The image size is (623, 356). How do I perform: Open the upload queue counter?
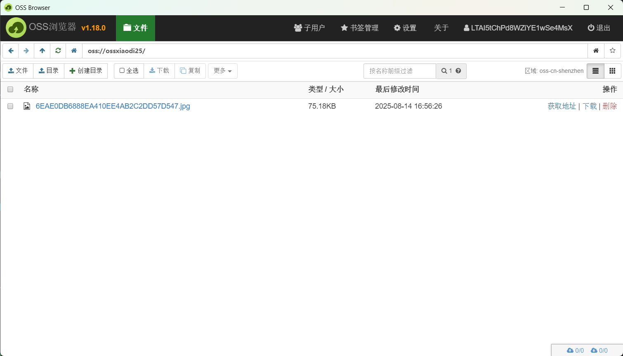click(x=575, y=350)
